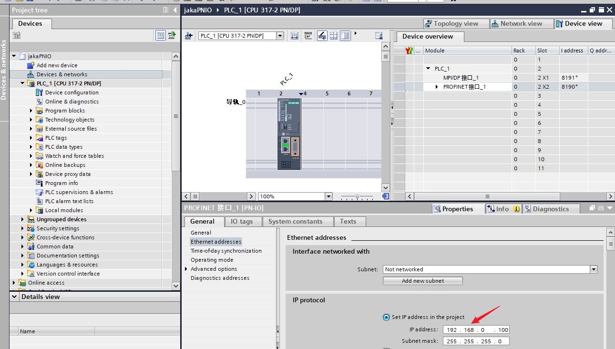Expand PROFINET 接口_1 row in Device overview
This screenshot has width=615, height=349.
(x=437, y=87)
